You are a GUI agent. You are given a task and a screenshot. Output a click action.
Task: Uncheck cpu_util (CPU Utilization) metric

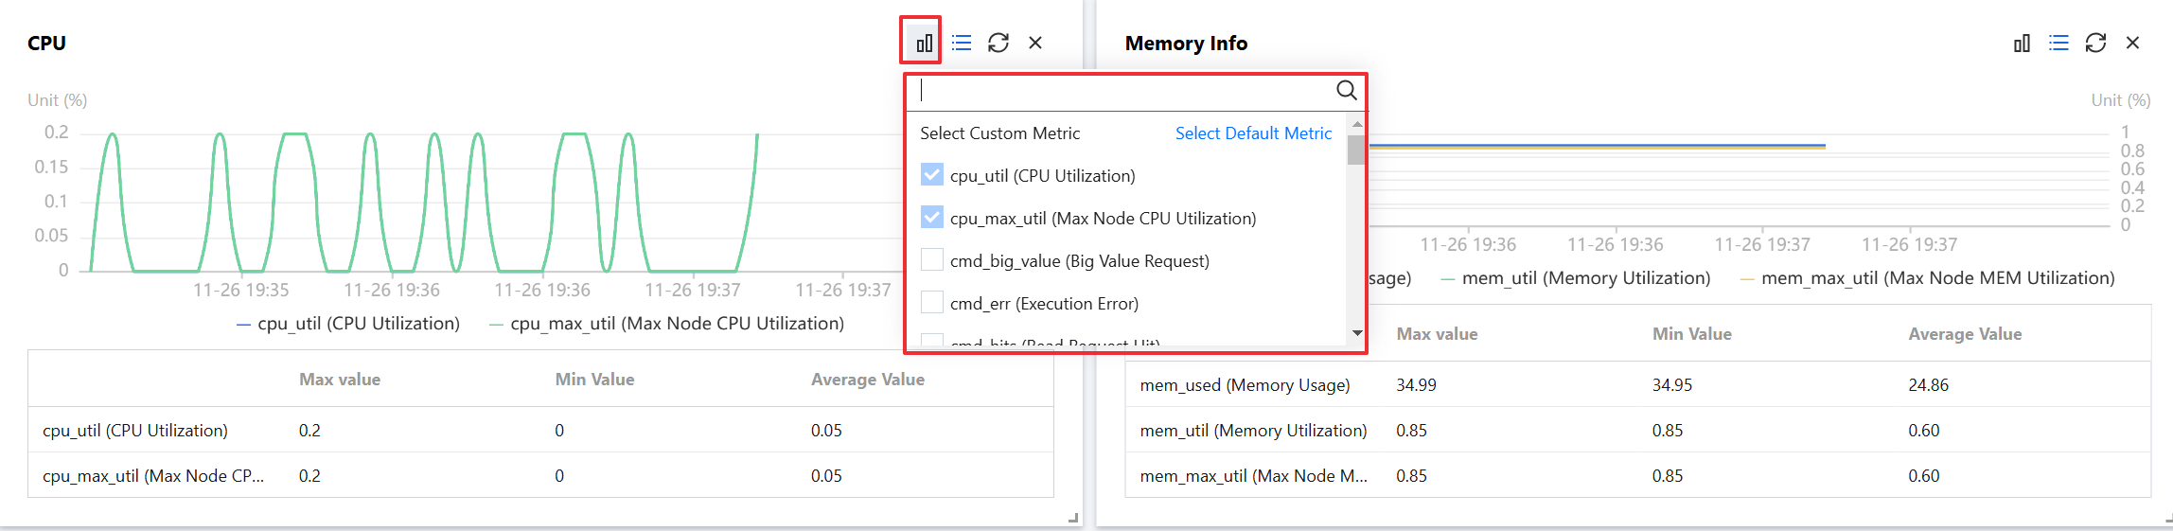pyautogui.click(x=932, y=175)
